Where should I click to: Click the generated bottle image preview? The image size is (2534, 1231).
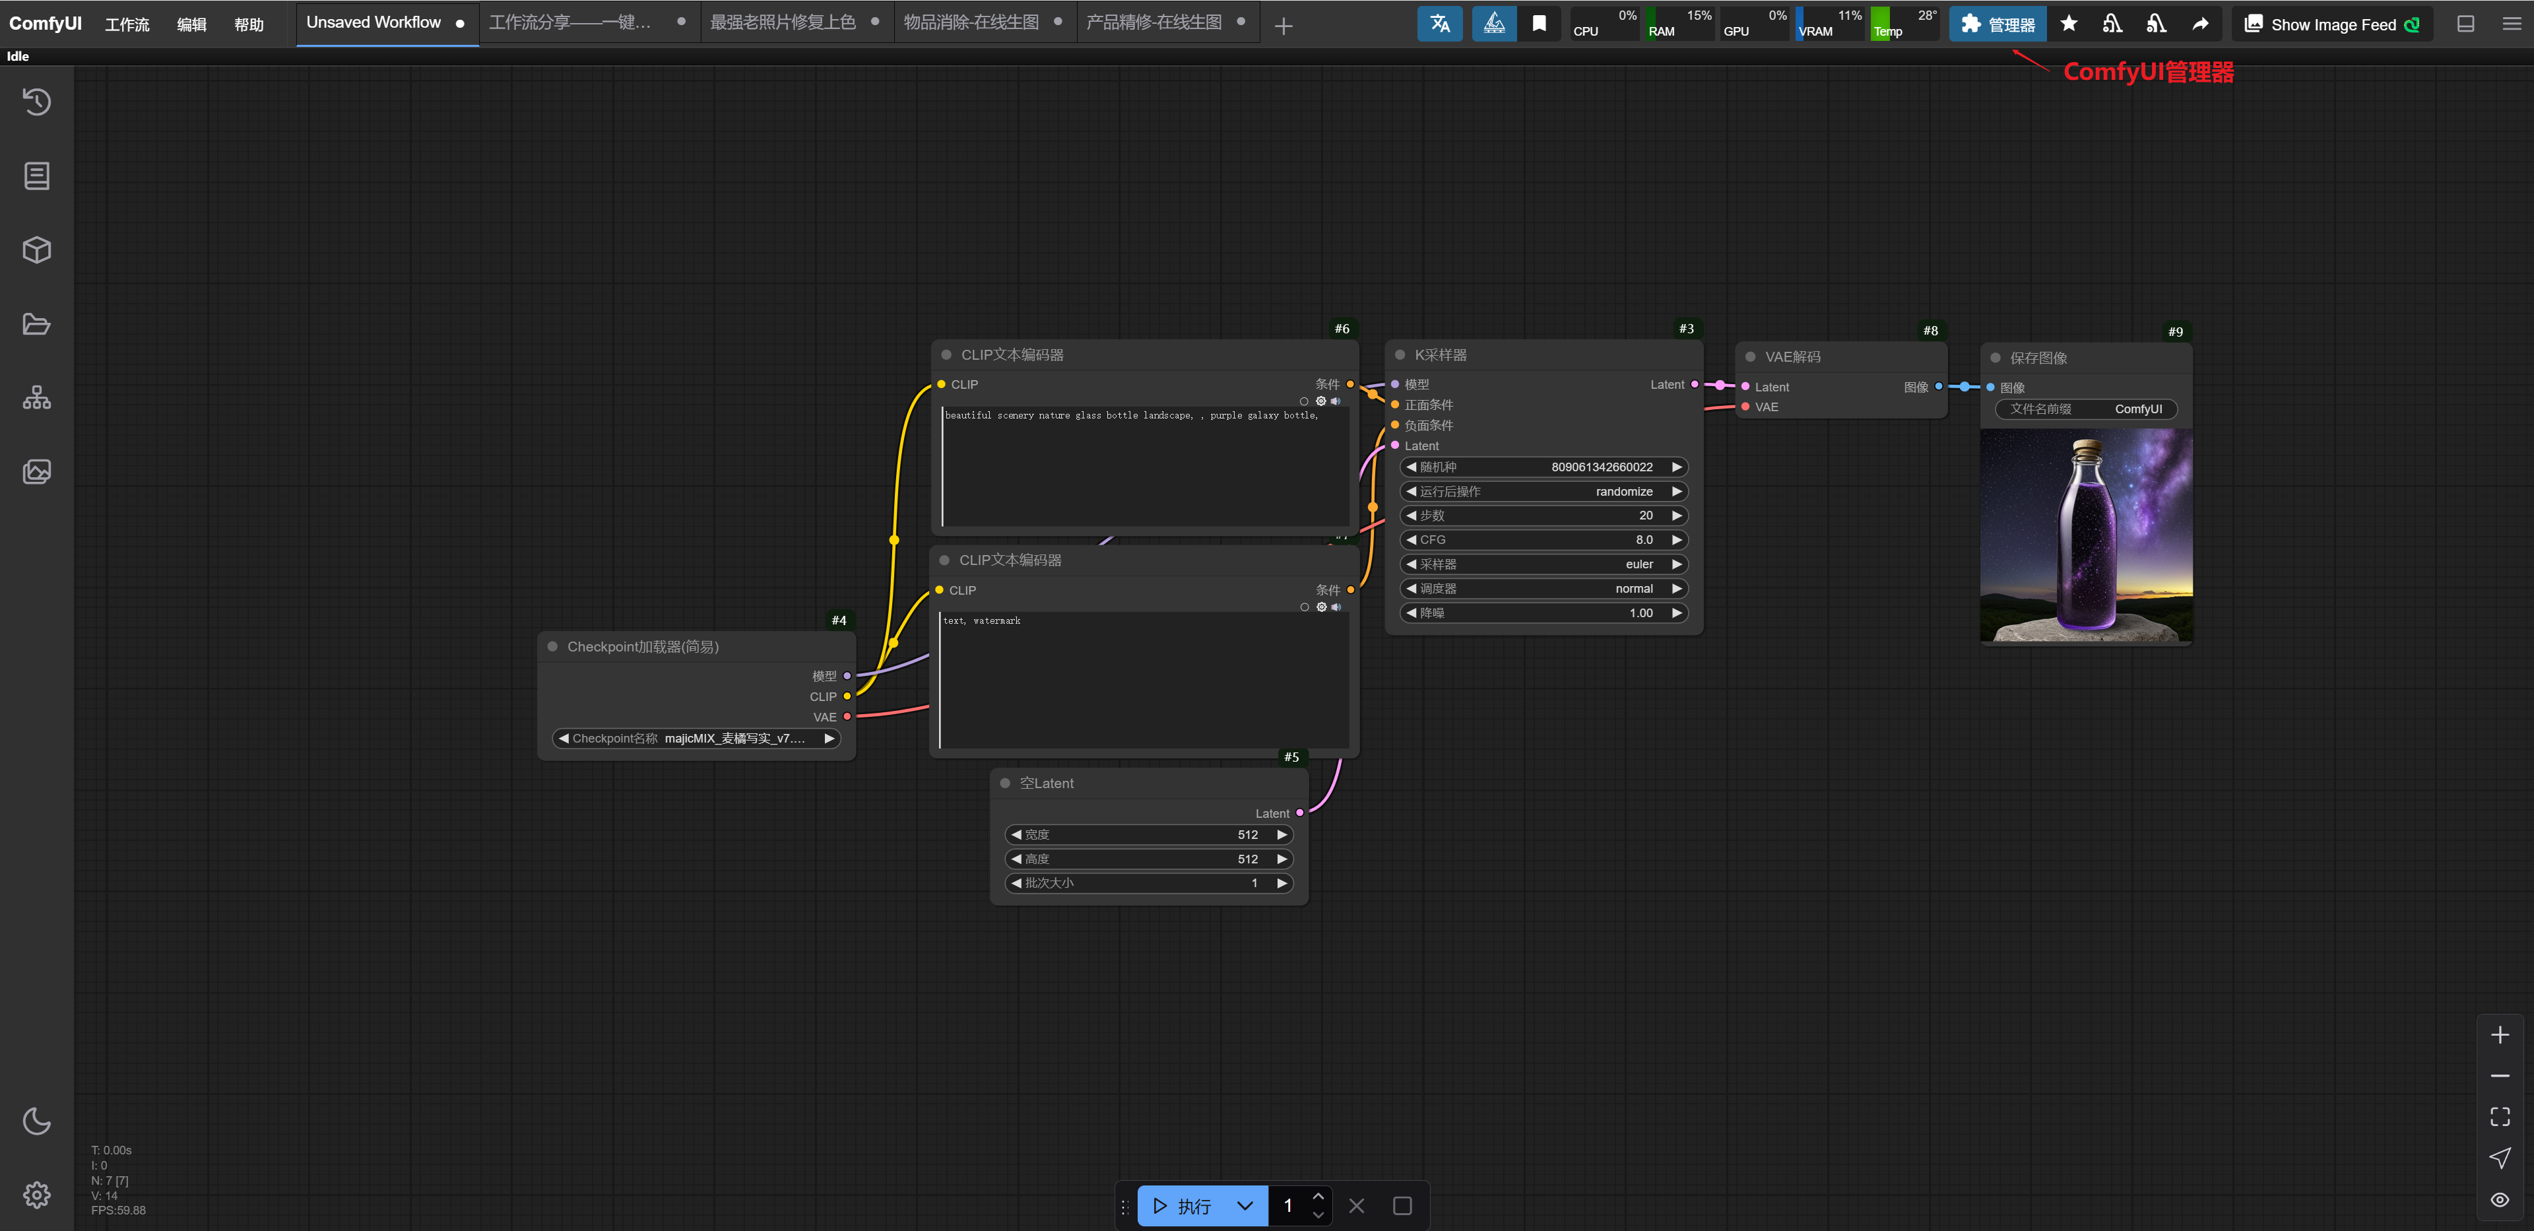coord(2085,536)
